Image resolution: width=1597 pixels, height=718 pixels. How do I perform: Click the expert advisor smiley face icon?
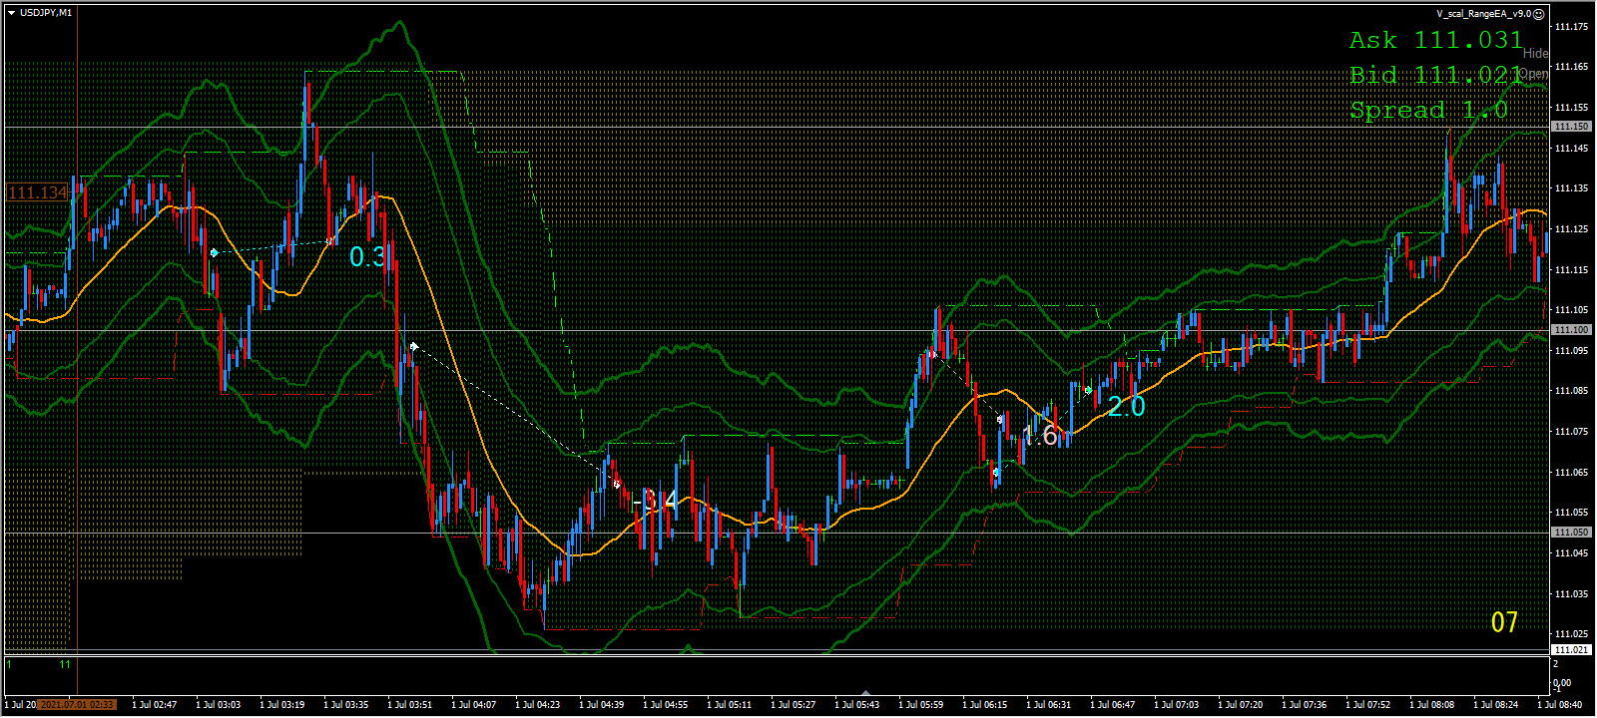[1539, 14]
